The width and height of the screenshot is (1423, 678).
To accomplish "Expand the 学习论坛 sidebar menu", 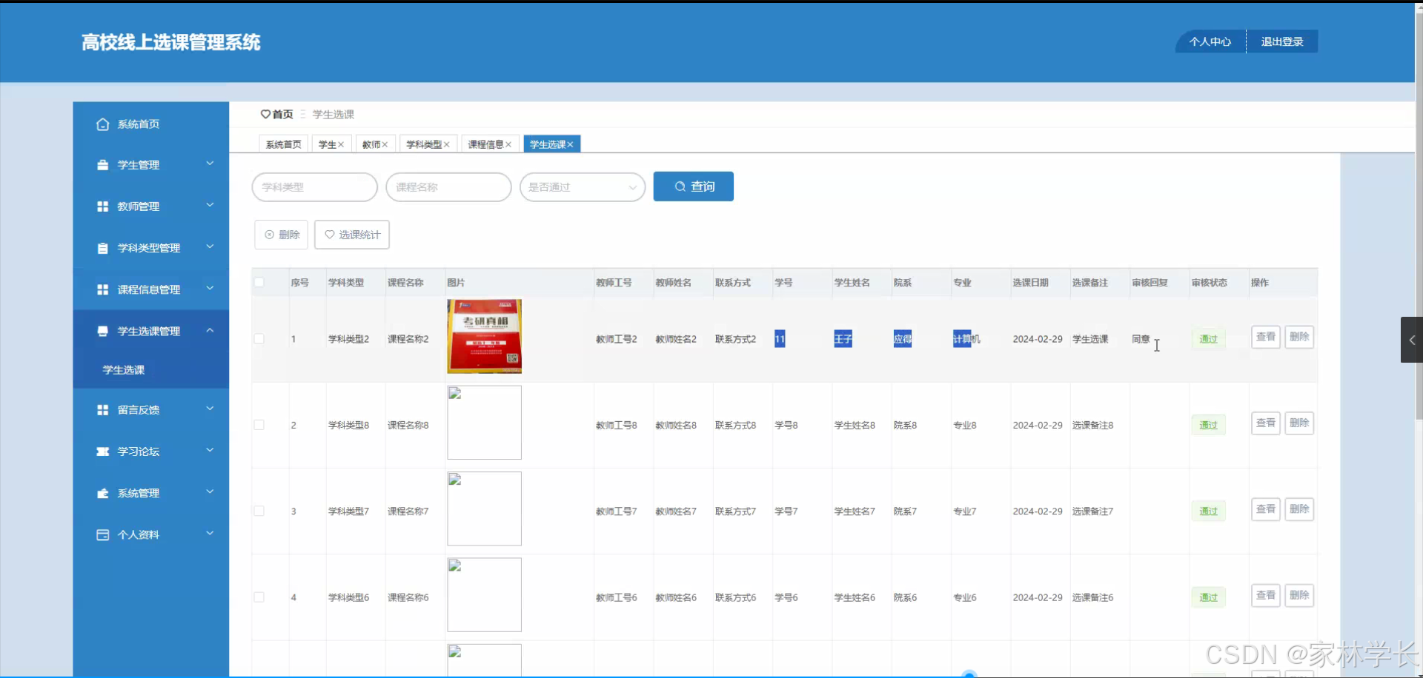I will click(x=210, y=450).
